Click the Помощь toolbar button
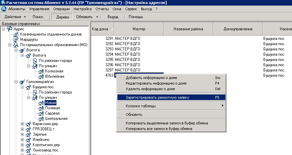 point(136,16)
